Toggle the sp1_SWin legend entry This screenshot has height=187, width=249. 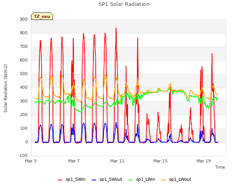[72, 179]
